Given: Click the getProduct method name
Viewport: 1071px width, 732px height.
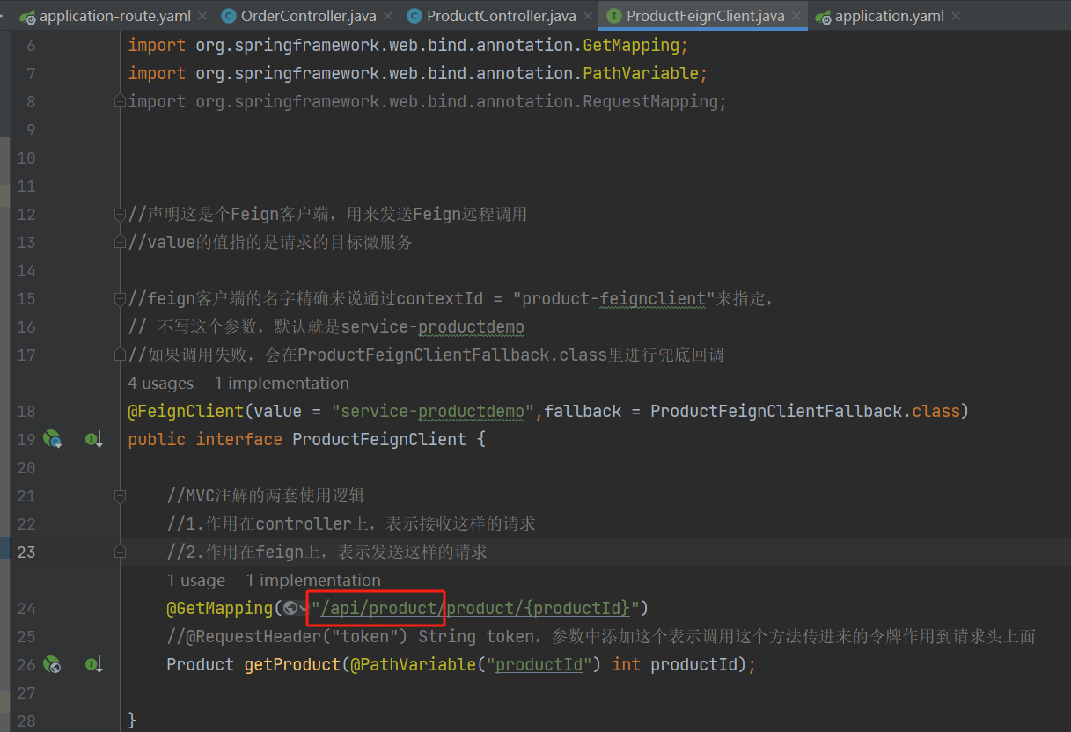Looking at the screenshot, I should click(x=292, y=664).
